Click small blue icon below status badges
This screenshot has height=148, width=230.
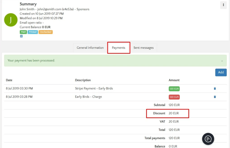coord(21,36)
